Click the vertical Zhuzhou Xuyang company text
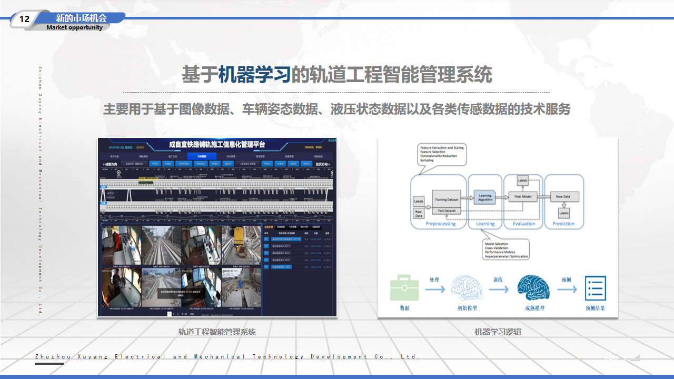 tap(40, 191)
